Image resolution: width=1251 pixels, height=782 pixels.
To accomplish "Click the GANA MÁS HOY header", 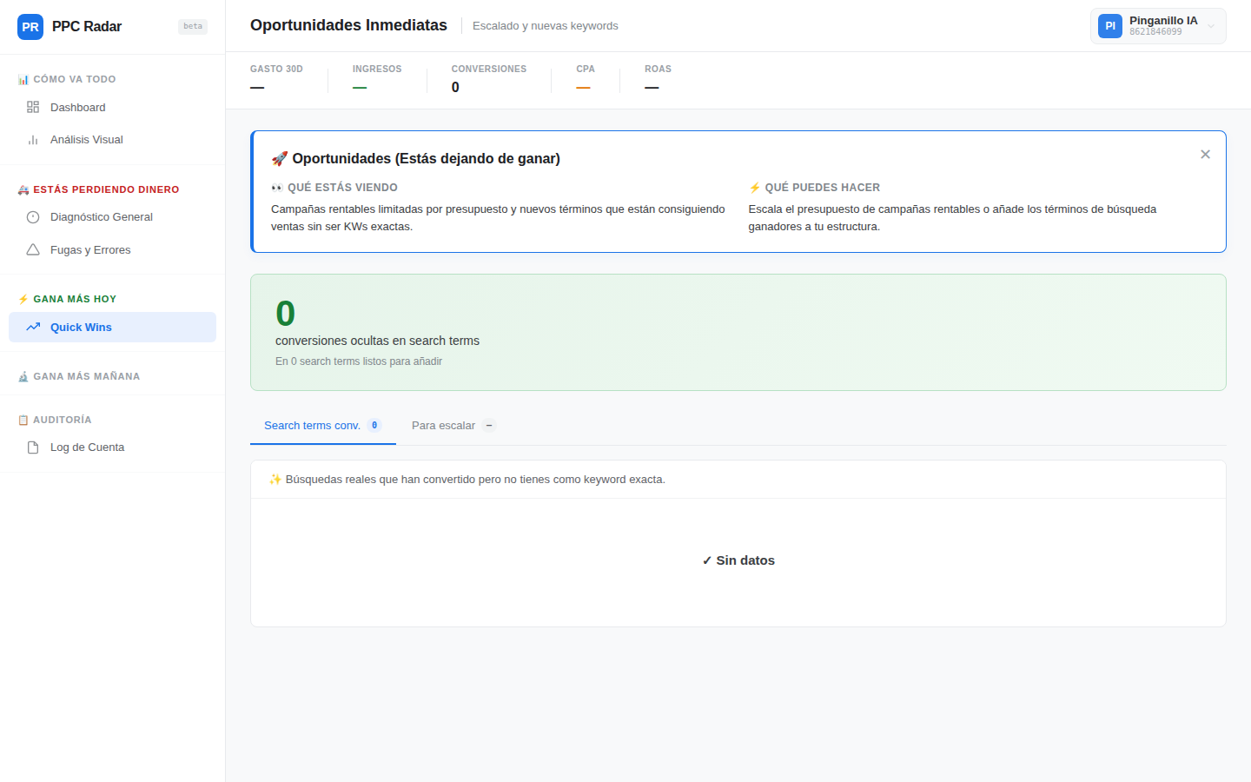I will pyautogui.click(x=67, y=299).
